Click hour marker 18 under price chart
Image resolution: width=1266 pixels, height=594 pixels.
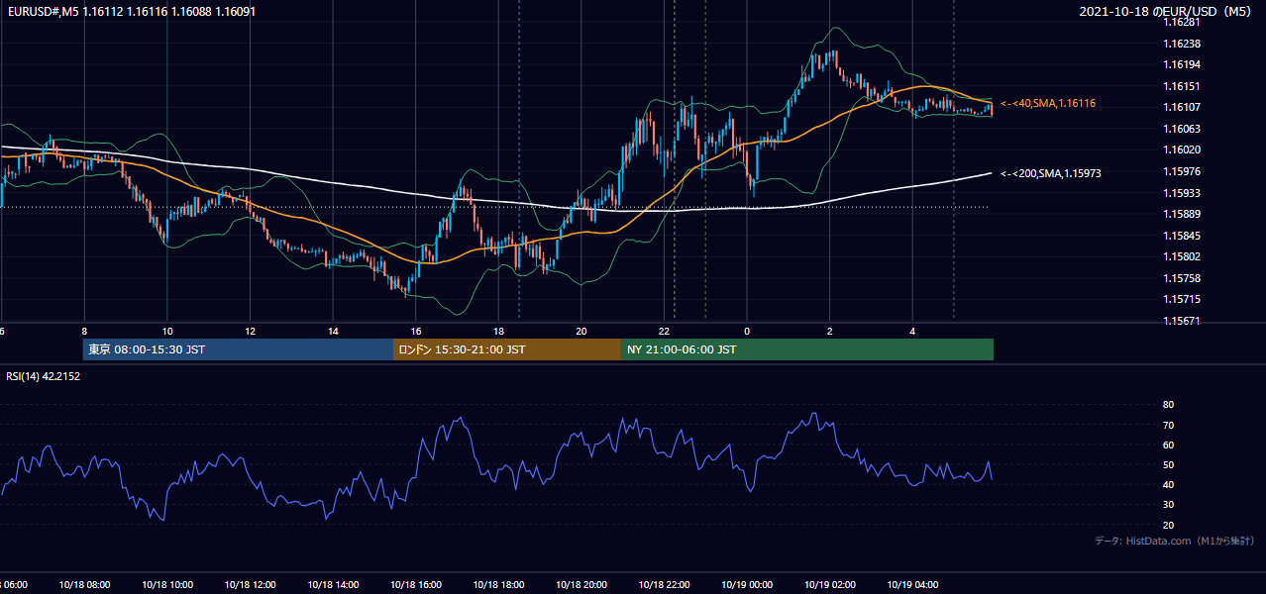pyautogui.click(x=498, y=332)
